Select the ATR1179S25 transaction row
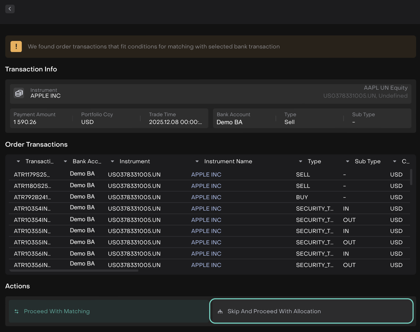Image resolution: width=420 pixels, height=332 pixels. click(x=32, y=175)
